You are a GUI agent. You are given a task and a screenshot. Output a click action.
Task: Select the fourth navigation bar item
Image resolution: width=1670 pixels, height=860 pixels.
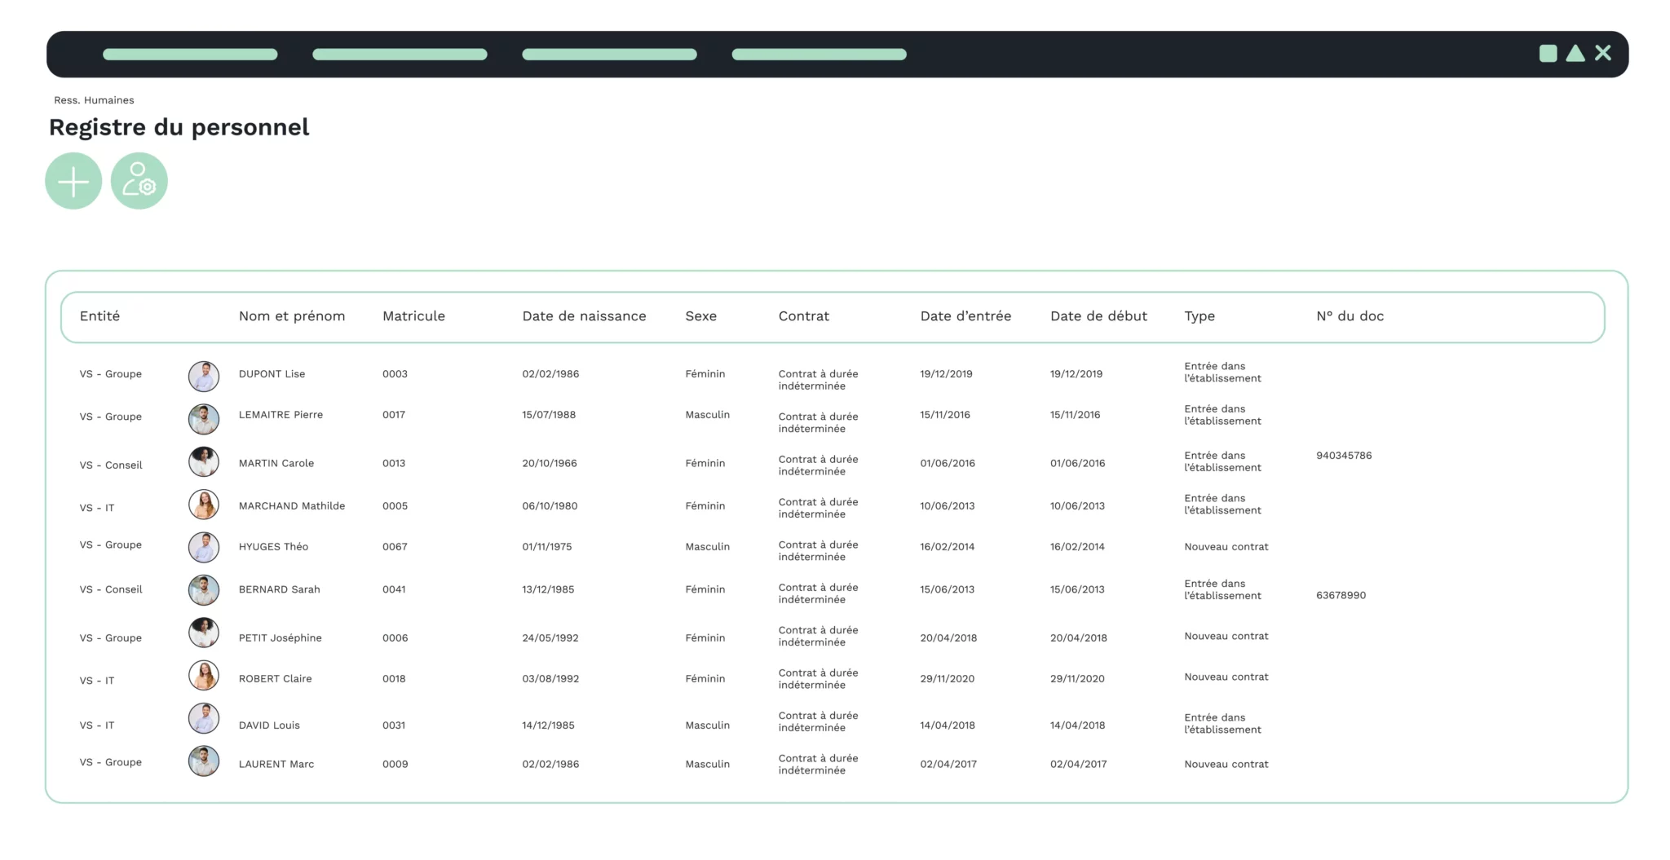(819, 55)
